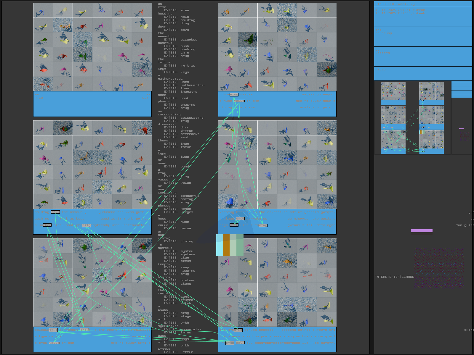Click the top-left blue text panel

pos(92,104)
